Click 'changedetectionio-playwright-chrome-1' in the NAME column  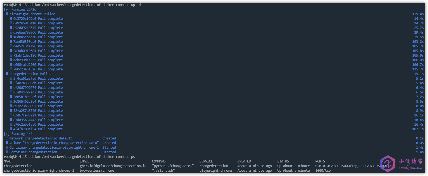click(x=39, y=171)
